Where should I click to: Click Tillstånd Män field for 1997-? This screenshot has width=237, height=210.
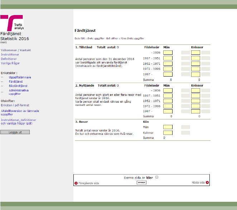pos(168,74)
